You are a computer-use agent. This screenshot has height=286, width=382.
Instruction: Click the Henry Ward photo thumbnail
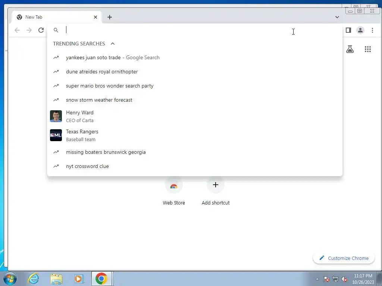56,116
